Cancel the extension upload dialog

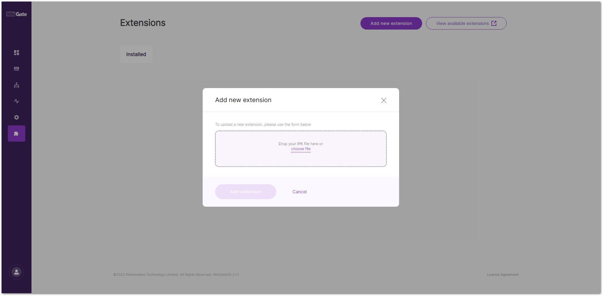click(299, 192)
